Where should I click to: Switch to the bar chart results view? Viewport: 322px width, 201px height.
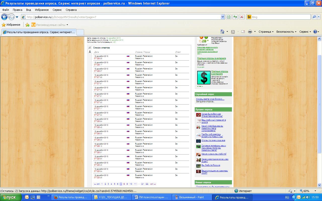(90, 47)
